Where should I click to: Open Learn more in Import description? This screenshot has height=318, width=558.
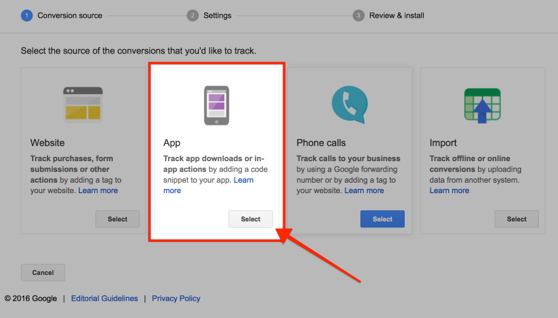(450, 191)
